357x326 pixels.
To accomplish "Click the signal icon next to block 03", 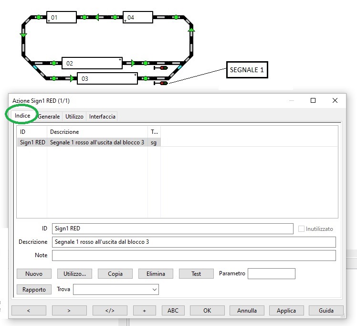I will tap(161, 83).
